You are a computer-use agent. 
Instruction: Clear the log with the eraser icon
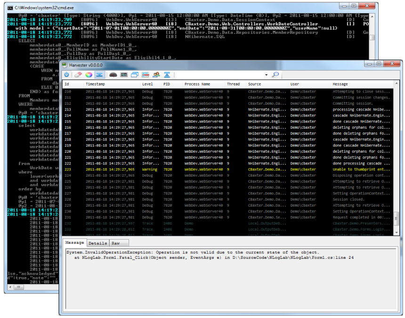tap(78, 75)
